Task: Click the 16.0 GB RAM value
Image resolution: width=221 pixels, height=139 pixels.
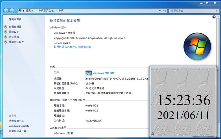Action: 90,84
